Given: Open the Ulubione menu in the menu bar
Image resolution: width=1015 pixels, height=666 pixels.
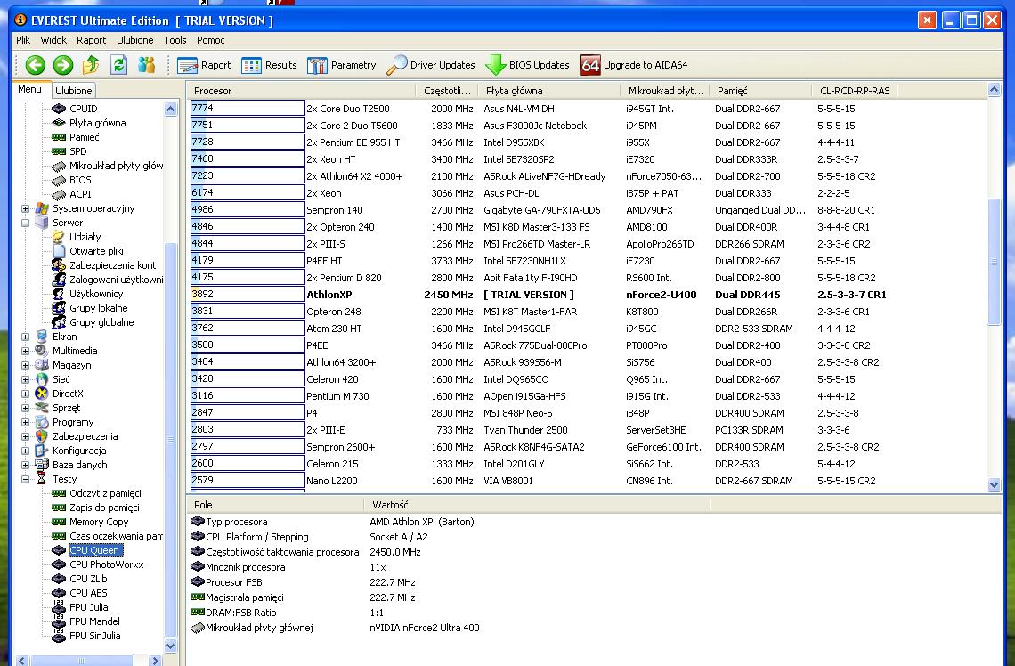Looking at the screenshot, I should 135,40.
